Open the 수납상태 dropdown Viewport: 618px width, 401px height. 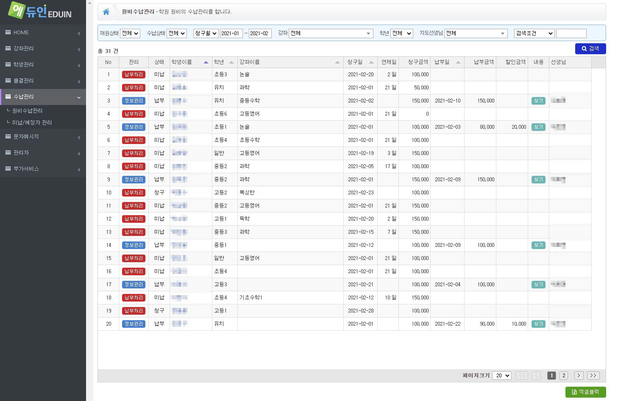pyautogui.click(x=177, y=33)
